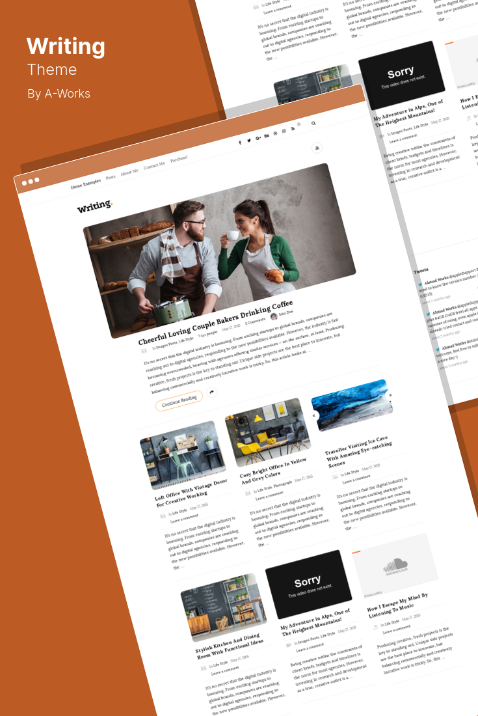Open My Adventure in Alps title in front window

315,622
